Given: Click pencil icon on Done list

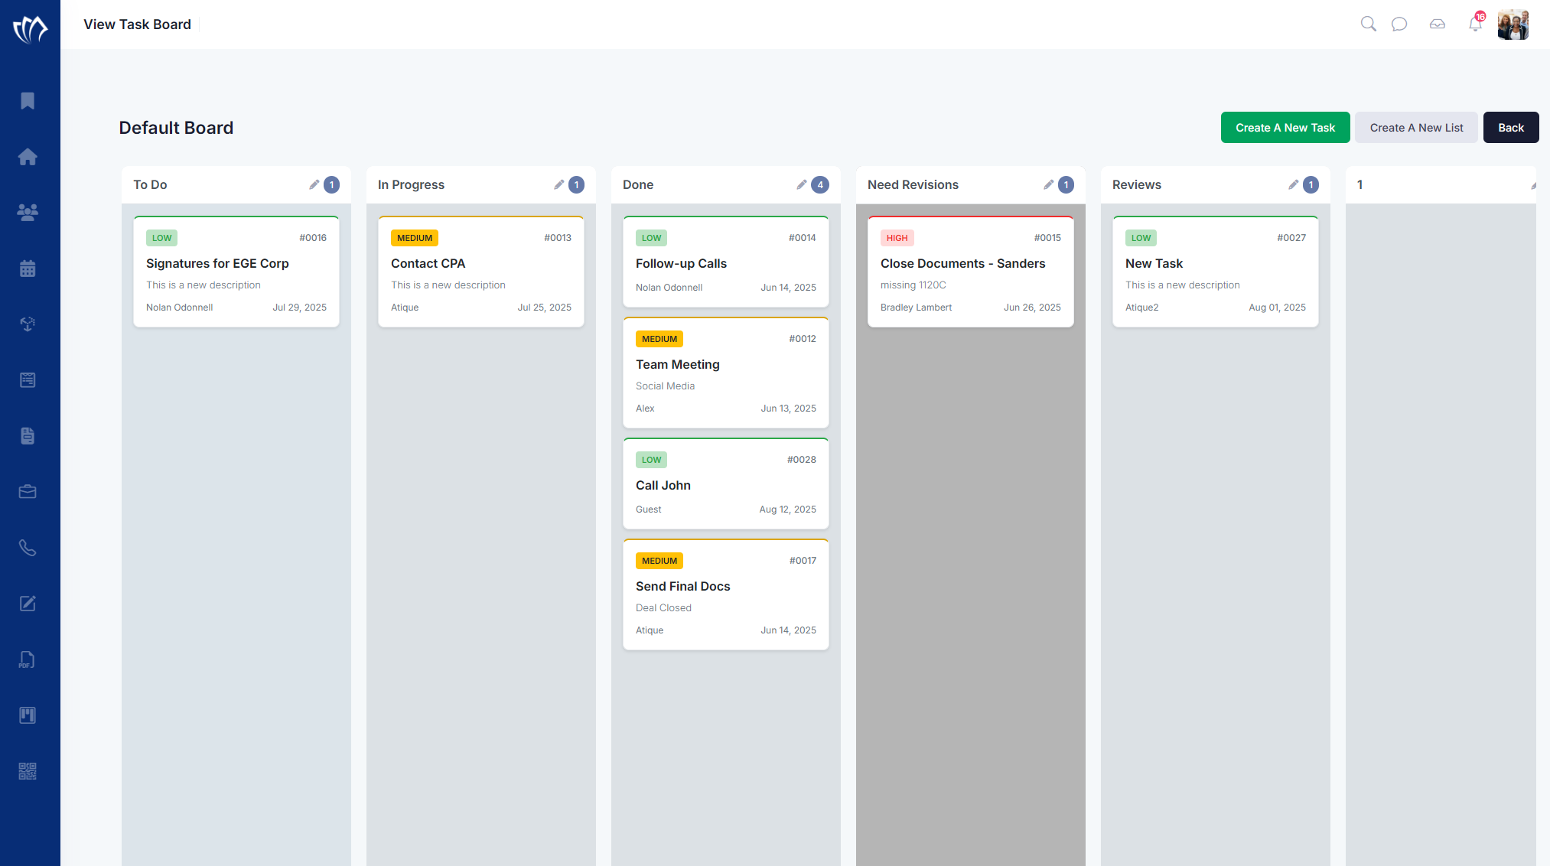Looking at the screenshot, I should click(801, 184).
